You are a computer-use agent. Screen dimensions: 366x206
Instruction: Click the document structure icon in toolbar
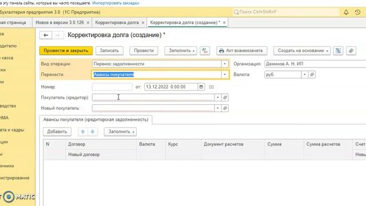pos(338,51)
